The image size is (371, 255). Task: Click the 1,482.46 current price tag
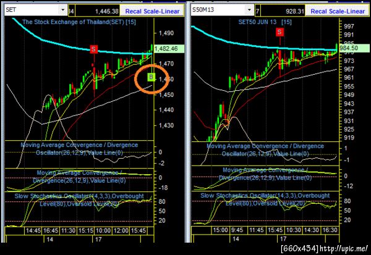click(169, 49)
